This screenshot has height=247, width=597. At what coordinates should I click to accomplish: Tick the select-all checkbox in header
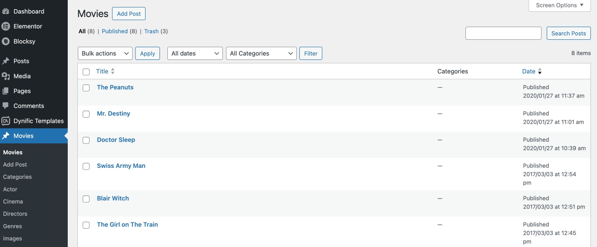click(86, 72)
